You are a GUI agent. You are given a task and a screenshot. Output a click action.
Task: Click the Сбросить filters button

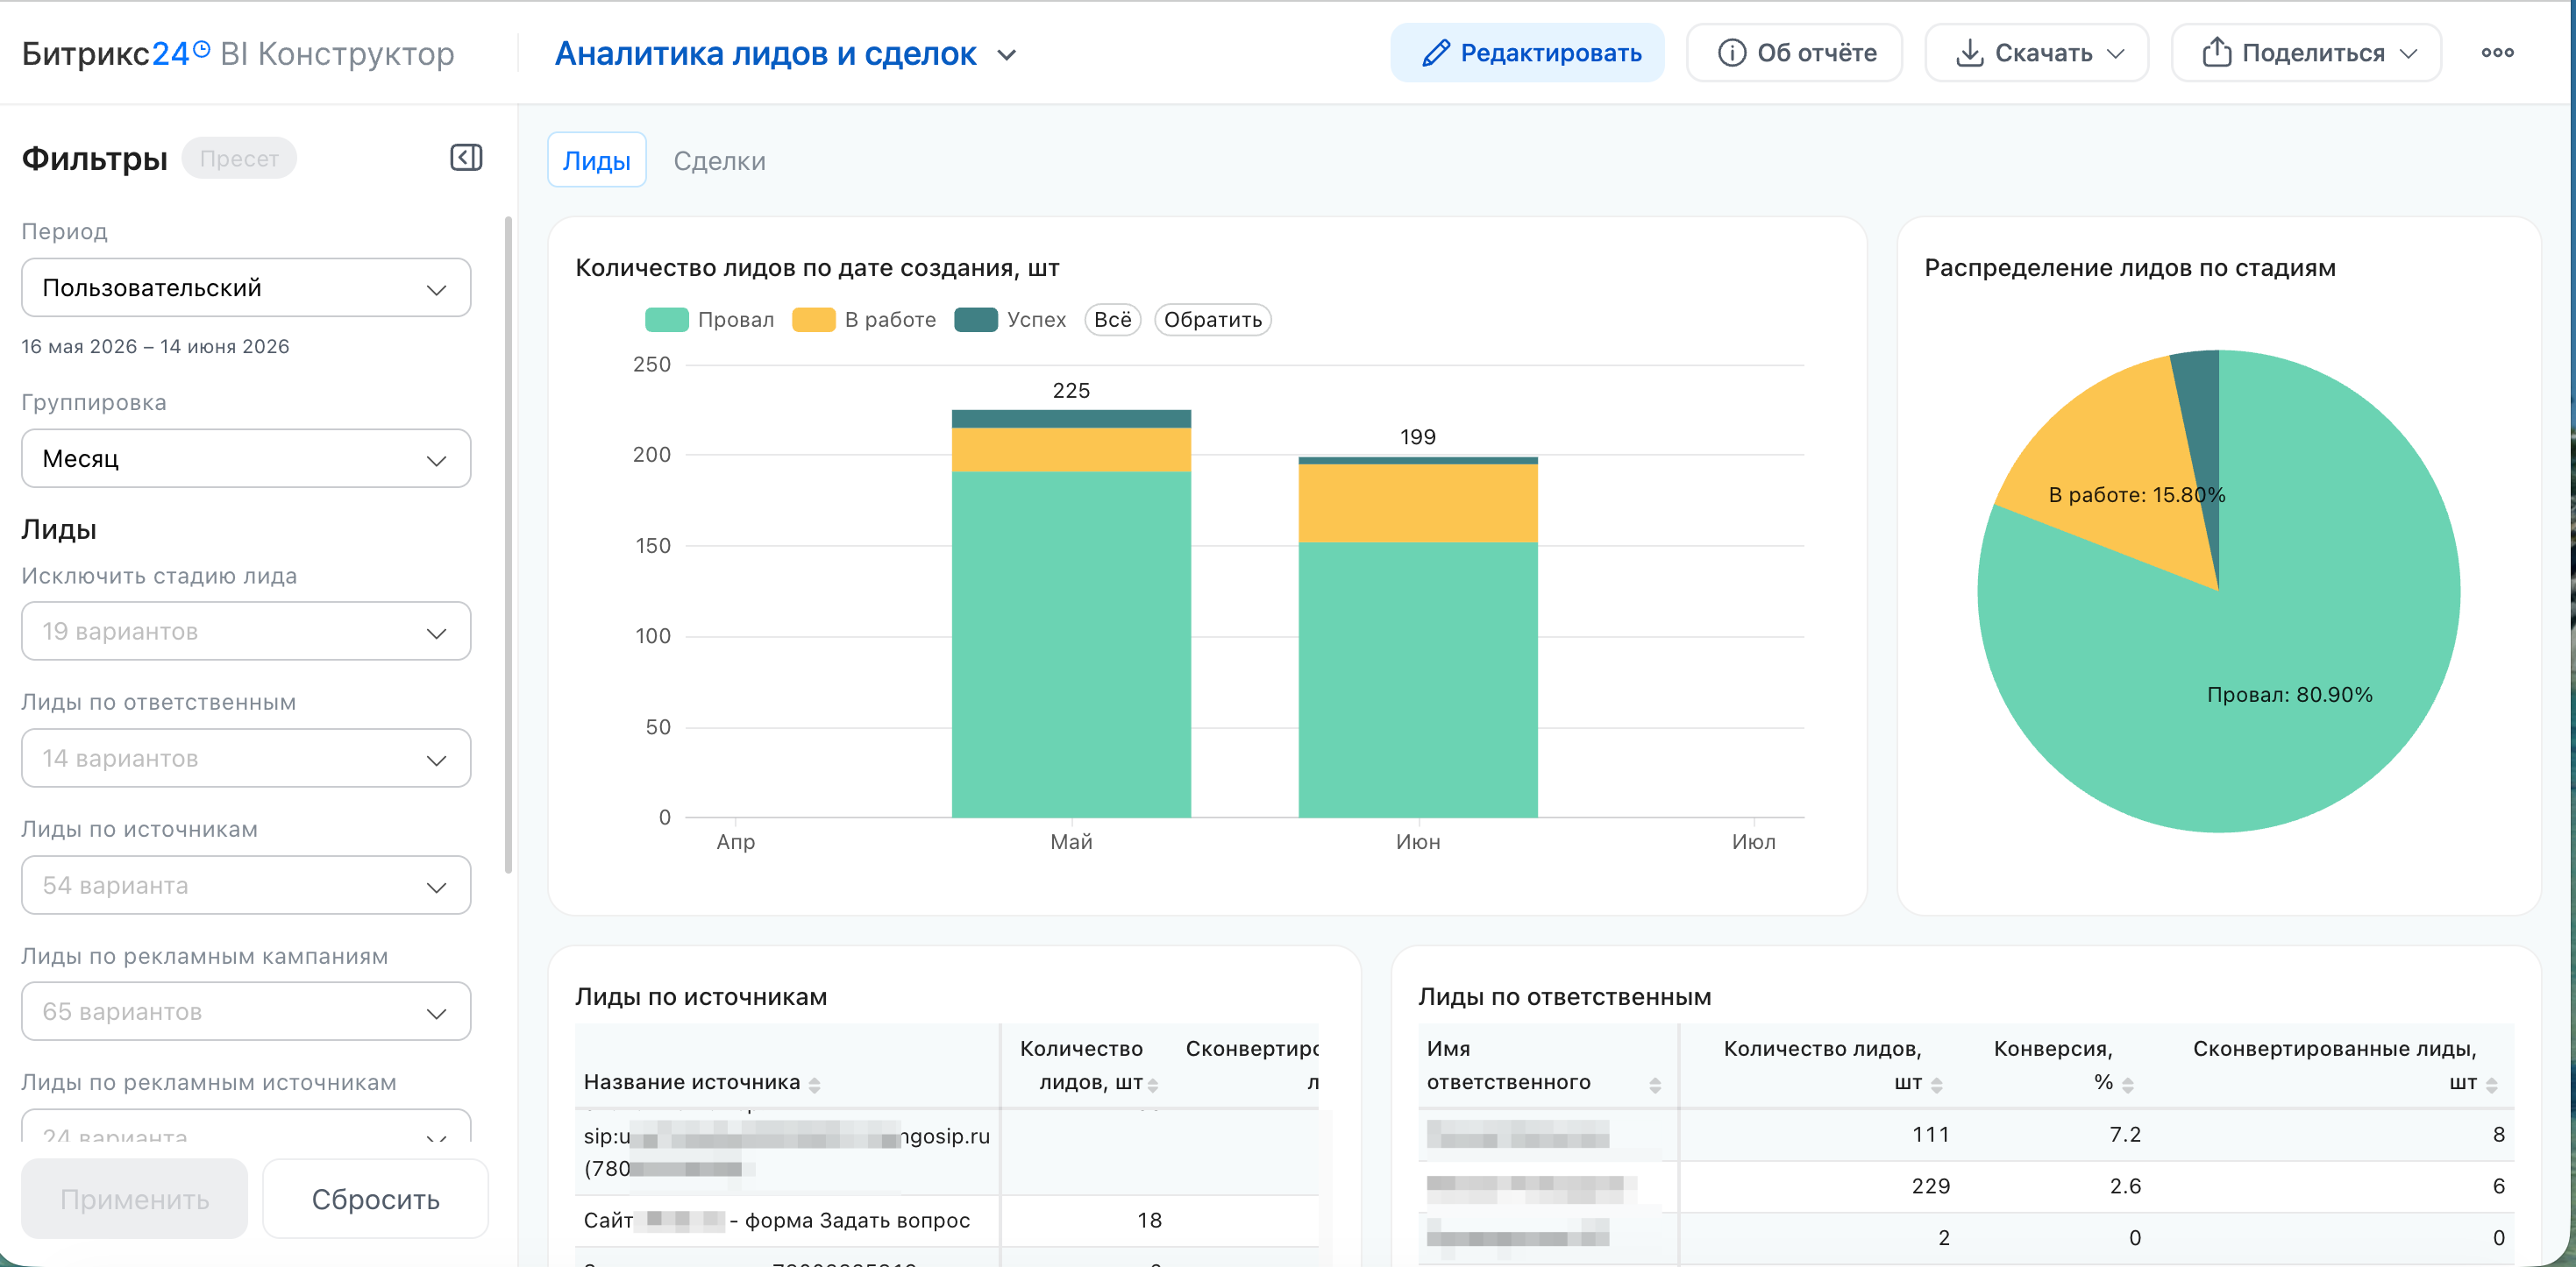point(375,1199)
